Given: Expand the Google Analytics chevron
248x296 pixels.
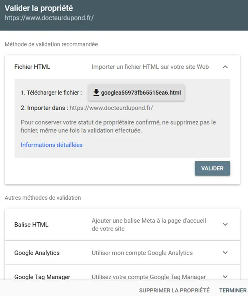Looking at the screenshot, I should [x=225, y=253].
